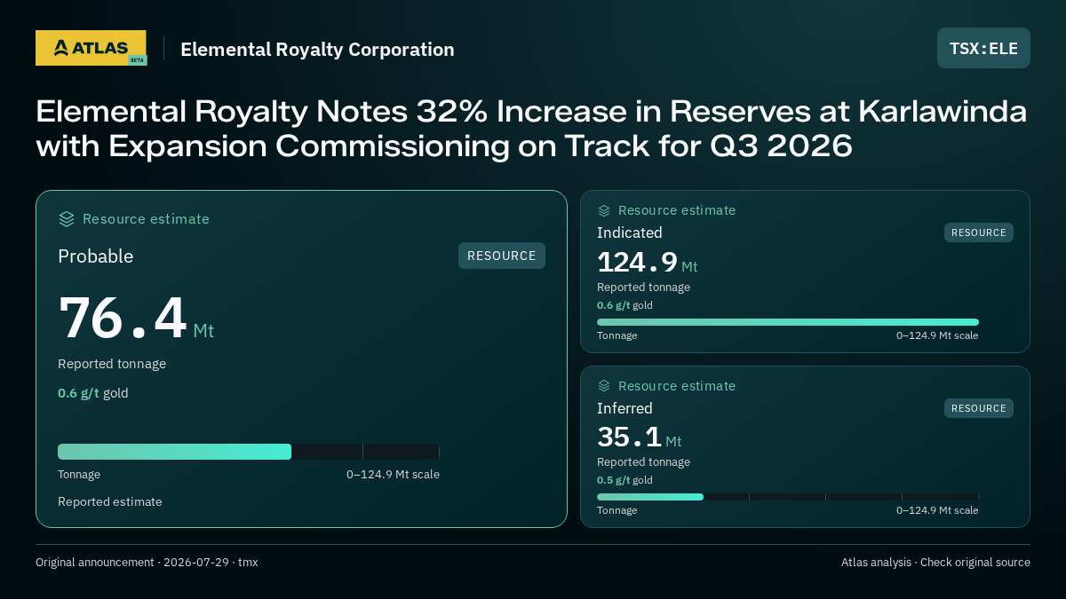Click the TSX:ELE ticker badge
The width and height of the screenshot is (1066, 599).
click(983, 48)
